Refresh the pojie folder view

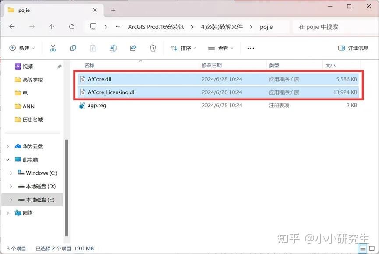[72, 27]
